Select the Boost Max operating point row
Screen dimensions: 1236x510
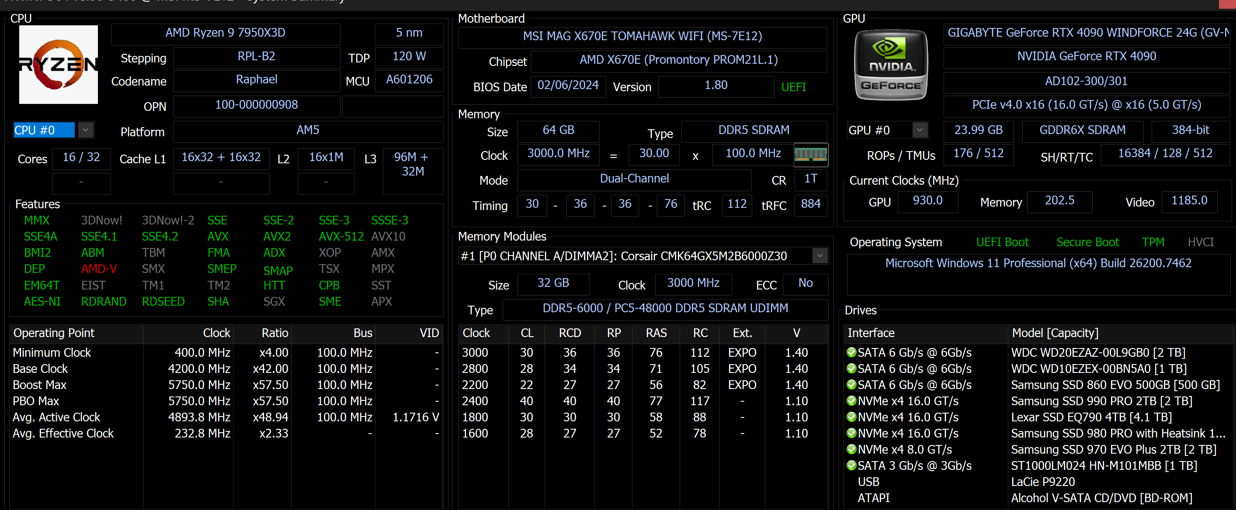(x=40, y=385)
